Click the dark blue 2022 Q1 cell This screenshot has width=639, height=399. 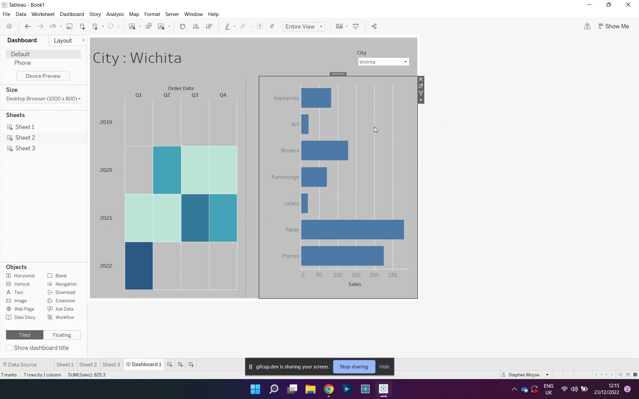[x=139, y=266]
